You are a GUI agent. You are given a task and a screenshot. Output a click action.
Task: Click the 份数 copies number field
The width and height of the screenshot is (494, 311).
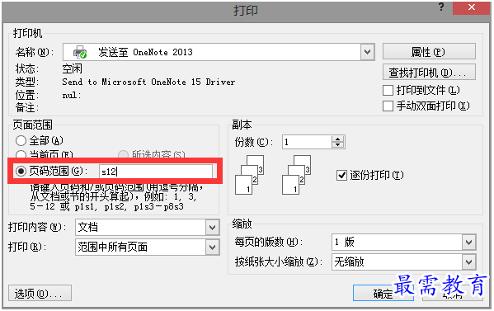307,142
